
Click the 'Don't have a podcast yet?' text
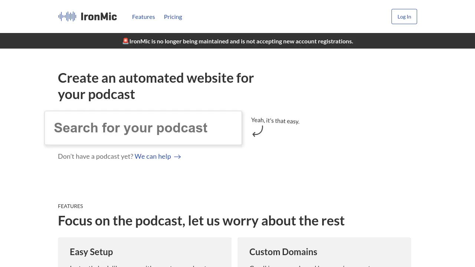pos(95,156)
